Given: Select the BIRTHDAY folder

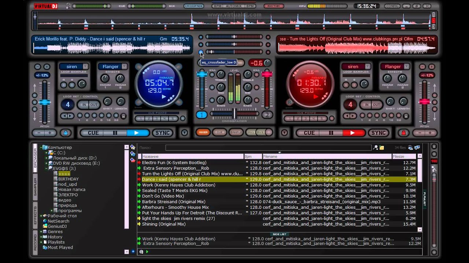Looking at the screenshot, I should [69, 179].
